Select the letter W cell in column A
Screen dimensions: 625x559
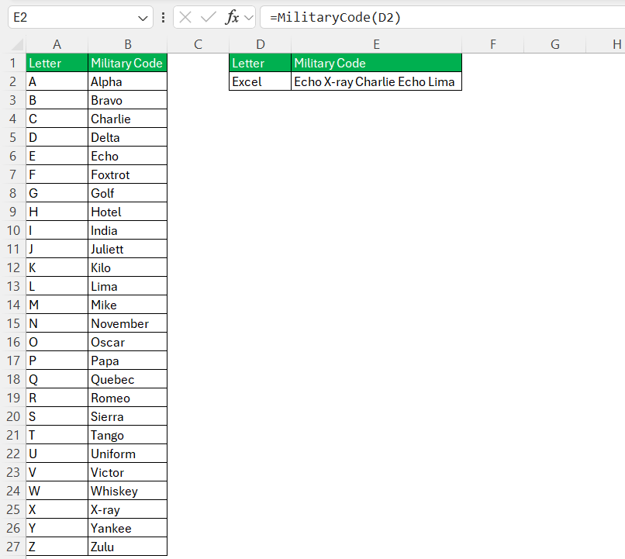[57, 491]
